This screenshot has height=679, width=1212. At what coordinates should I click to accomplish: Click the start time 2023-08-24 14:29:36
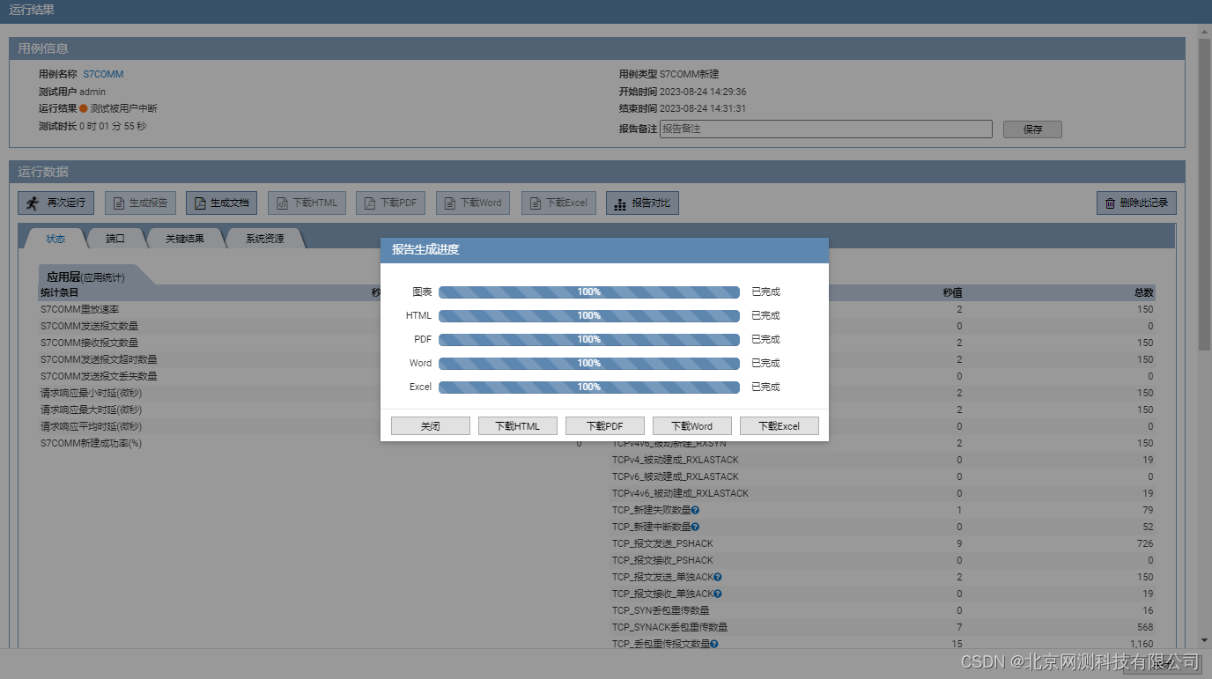coord(703,92)
